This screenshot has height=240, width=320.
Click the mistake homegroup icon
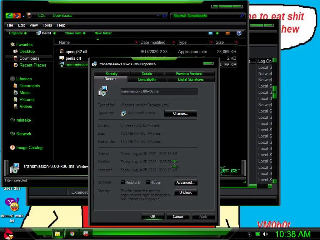[x=12, y=120]
